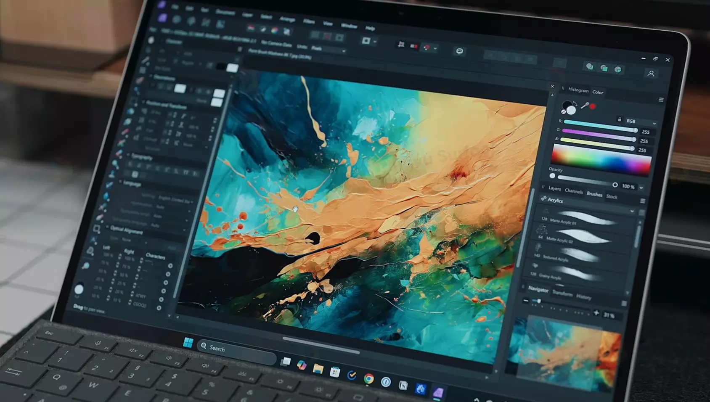
Task: Collapse the Language section
Action: tap(121, 182)
